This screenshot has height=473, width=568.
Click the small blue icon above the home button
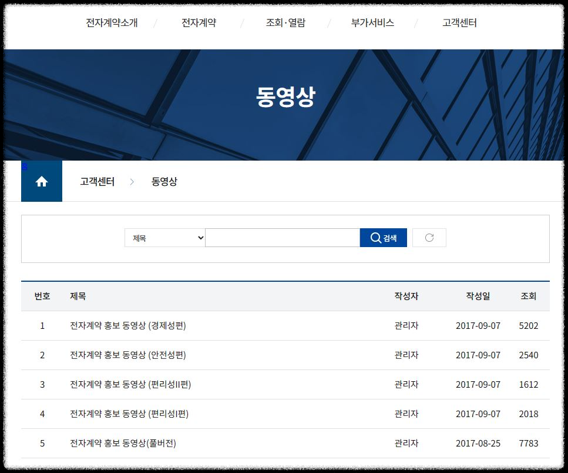point(25,166)
